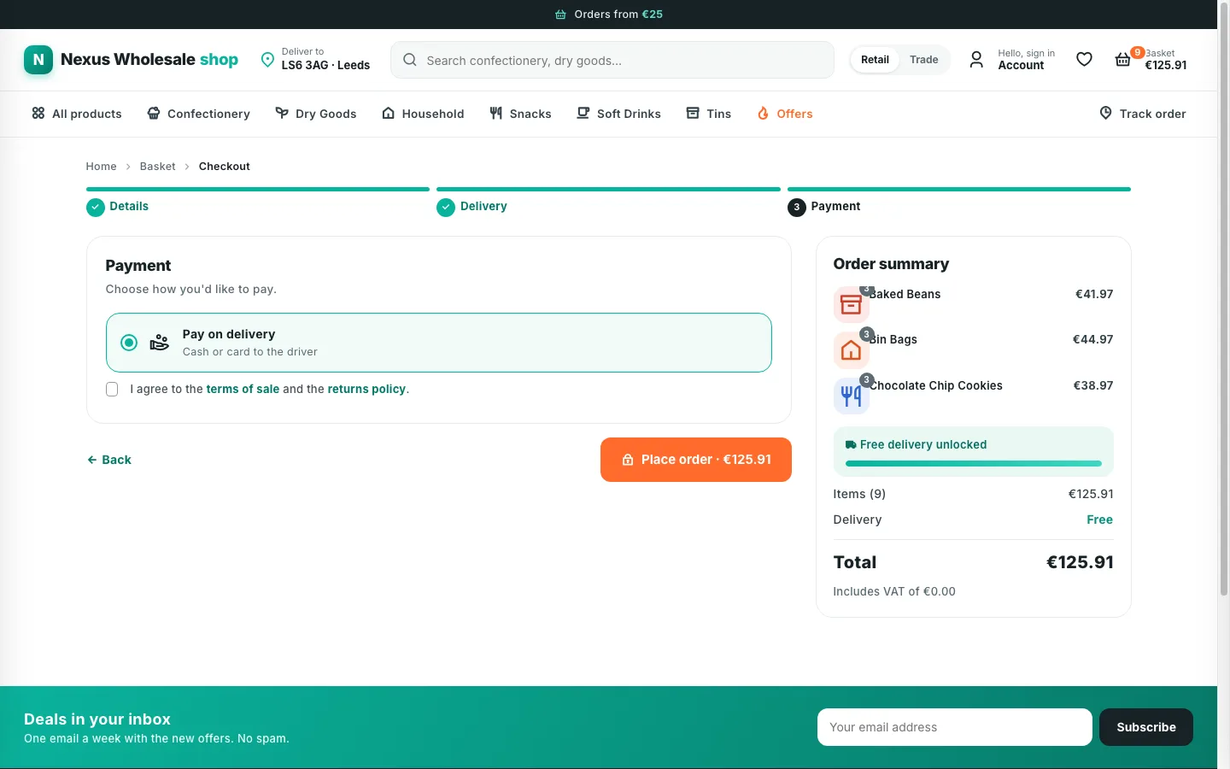The image size is (1230, 769).
Task: Select the Retail pricing toggle
Action: 875,60
